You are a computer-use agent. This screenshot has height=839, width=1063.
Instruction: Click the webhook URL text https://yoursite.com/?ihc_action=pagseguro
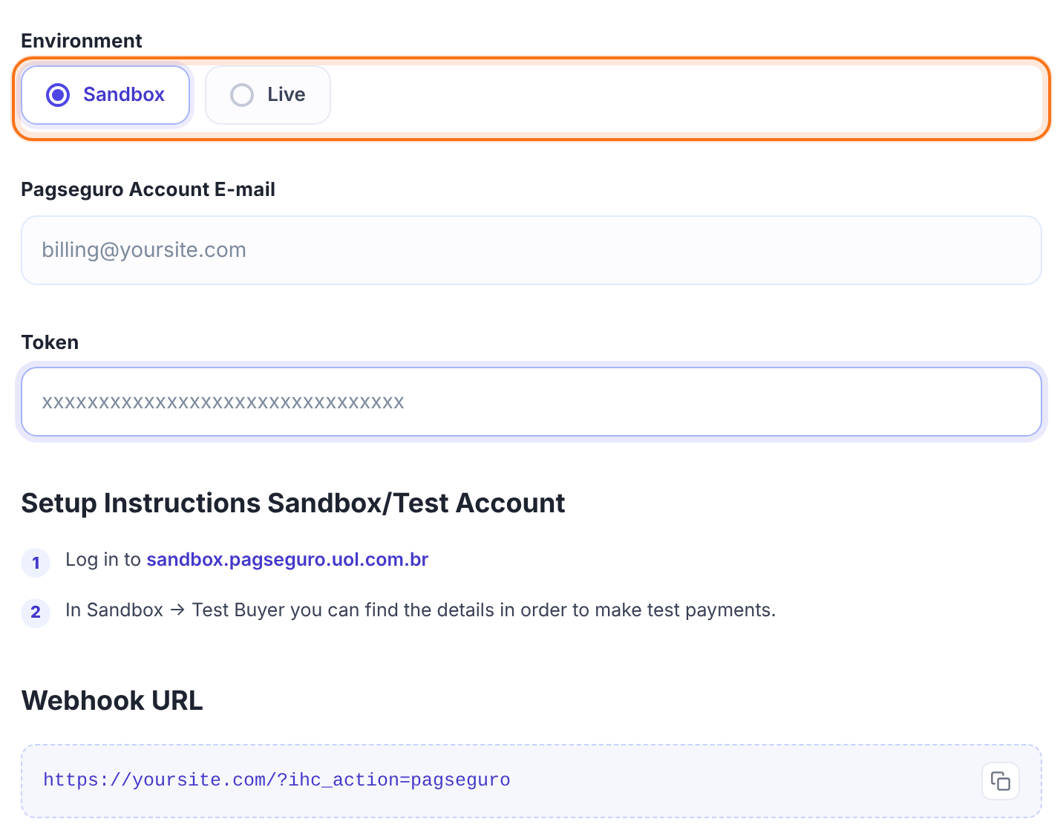[277, 780]
